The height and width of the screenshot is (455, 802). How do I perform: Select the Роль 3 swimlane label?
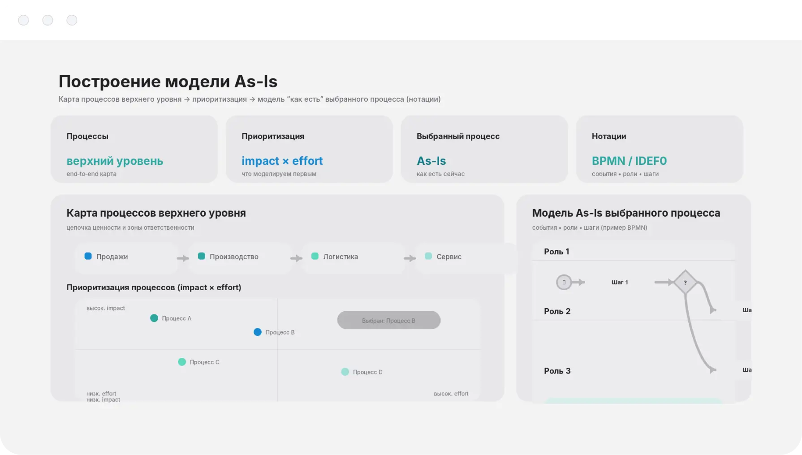click(557, 371)
